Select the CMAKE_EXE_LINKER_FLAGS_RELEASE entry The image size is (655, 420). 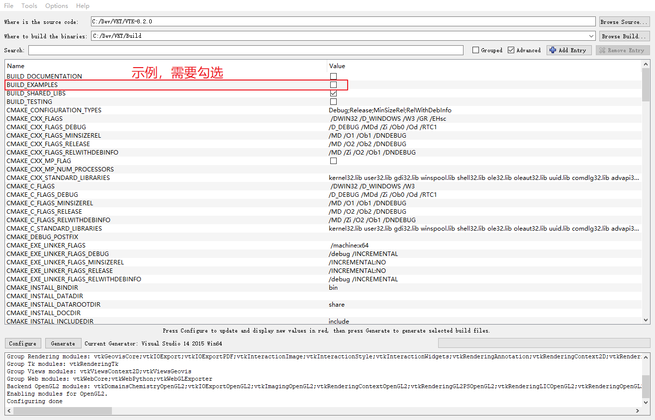click(x=60, y=270)
